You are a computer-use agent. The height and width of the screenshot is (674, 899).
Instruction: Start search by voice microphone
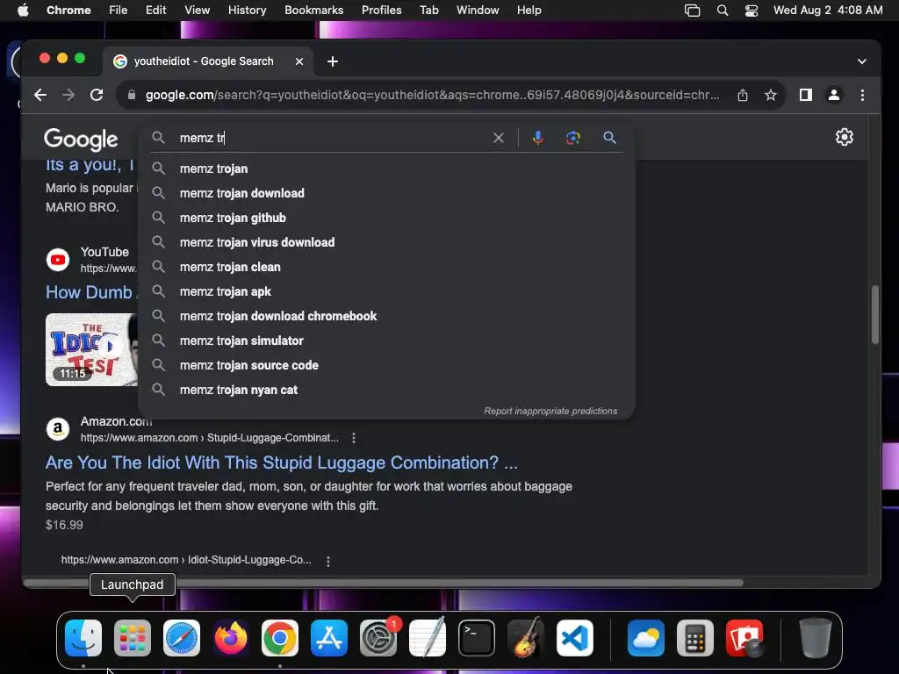point(538,138)
